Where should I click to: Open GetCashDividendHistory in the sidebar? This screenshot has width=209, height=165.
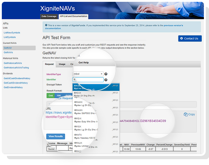pyautogui.click(x=16, y=83)
